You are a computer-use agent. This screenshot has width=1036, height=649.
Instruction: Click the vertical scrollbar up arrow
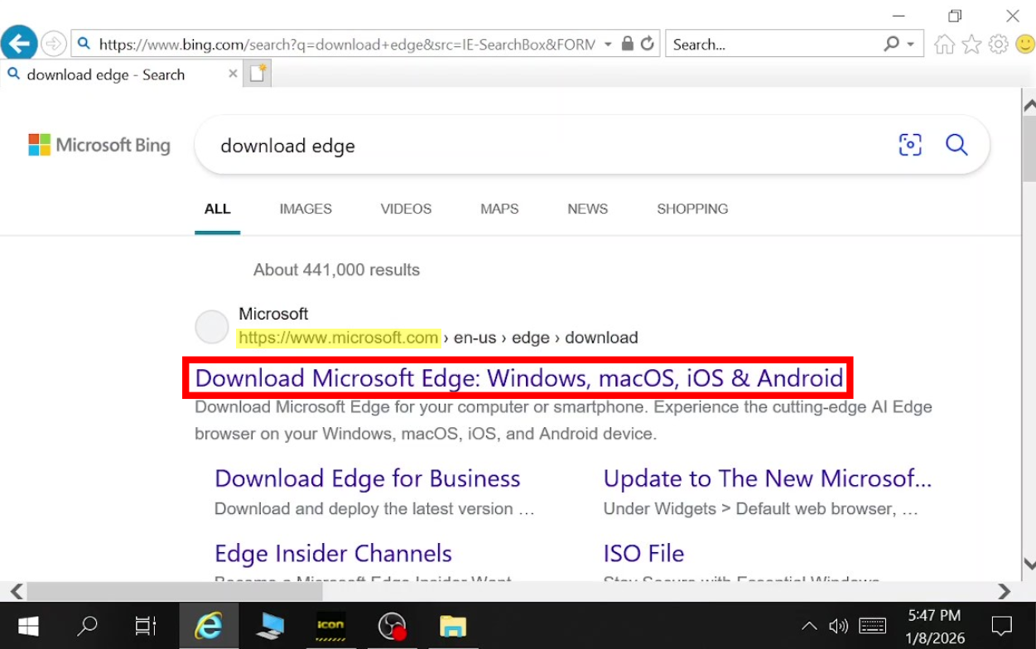[1029, 105]
